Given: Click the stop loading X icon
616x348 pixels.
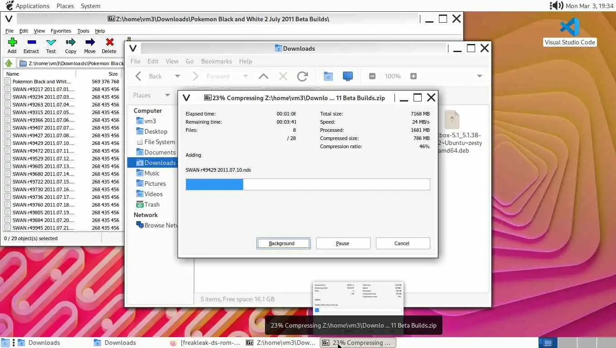Looking at the screenshot, I should 283,76.
